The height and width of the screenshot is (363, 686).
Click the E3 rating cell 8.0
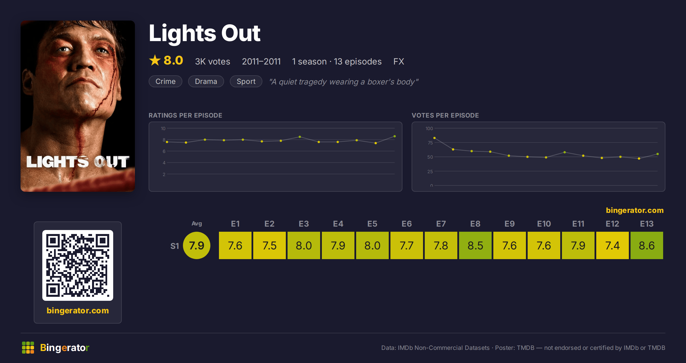click(x=304, y=245)
